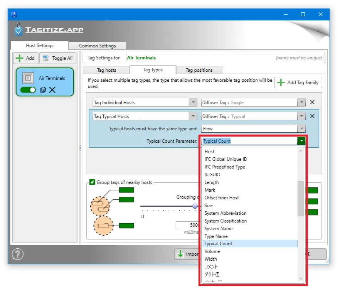Switch to the Common Settings tab
This screenshot has height=295, width=340.
click(97, 46)
